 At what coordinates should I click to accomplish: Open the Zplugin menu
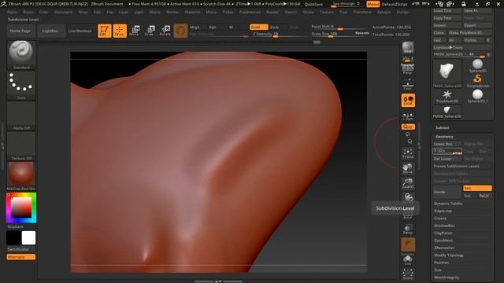384,12
